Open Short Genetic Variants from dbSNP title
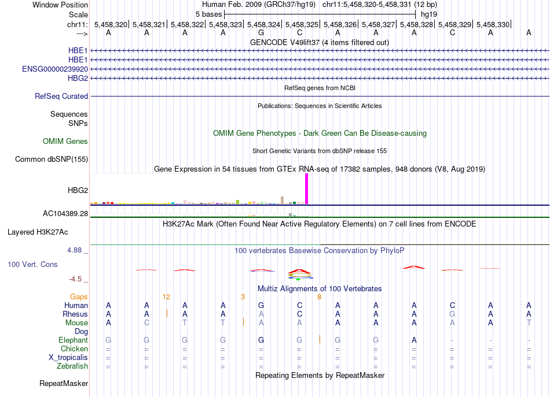This screenshot has width=550, height=397. pyautogui.click(x=320, y=151)
